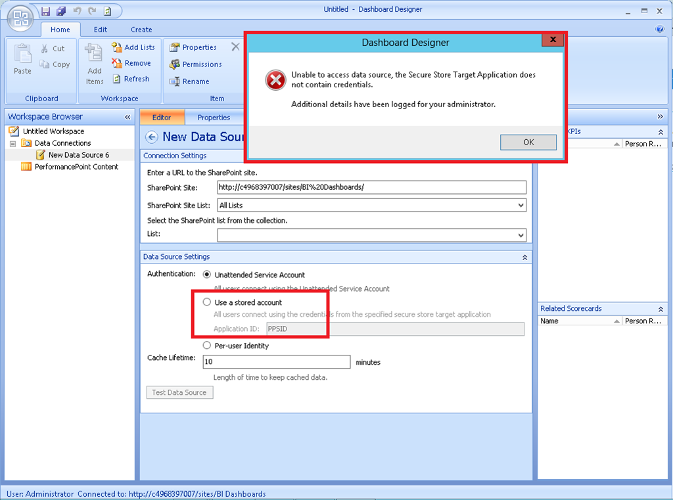Click Refresh in Workspace group

[131, 79]
